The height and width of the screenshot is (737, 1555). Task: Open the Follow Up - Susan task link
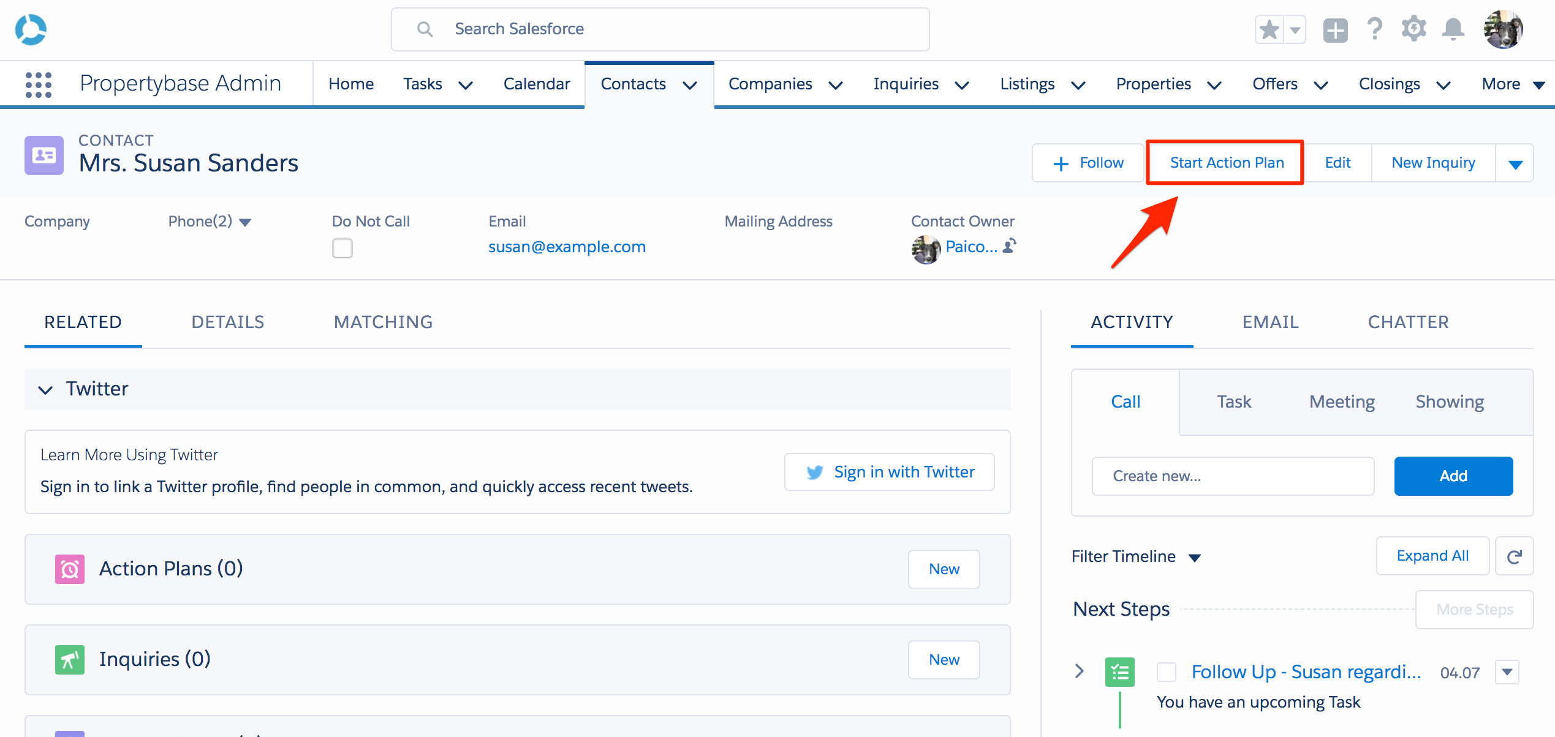point(1306,672)
